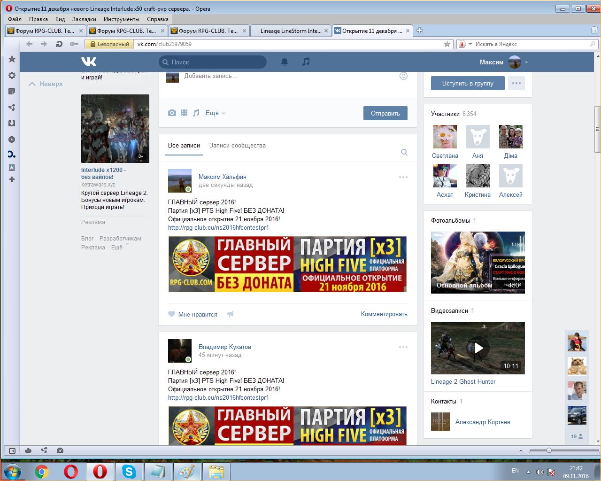
Task: Click the wall search magnifier icon
Action: tap(404, 152)
